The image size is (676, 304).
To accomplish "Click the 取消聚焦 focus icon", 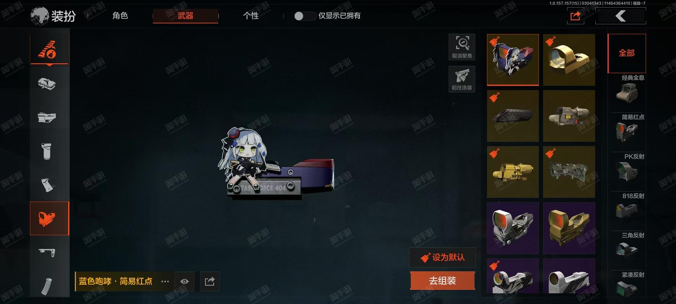I will [462, 47].
